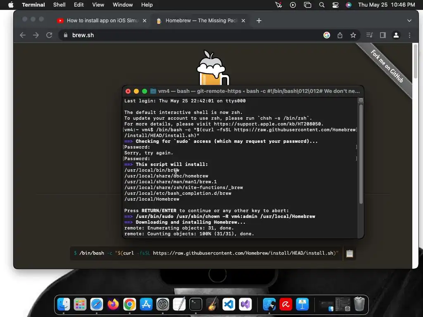
Task: Open Visual Studio Code from the Dock
Action: (229, 305)
